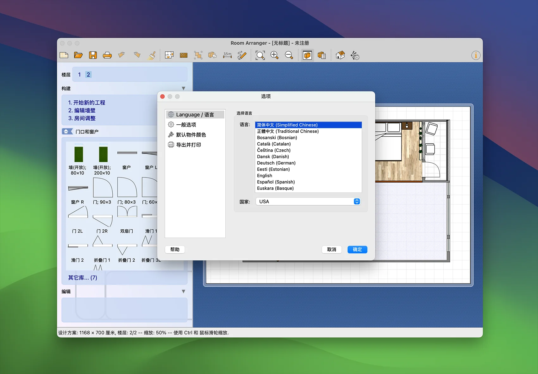Click 3. 房间调整 link
538x374 pixels.
[82, 118]
